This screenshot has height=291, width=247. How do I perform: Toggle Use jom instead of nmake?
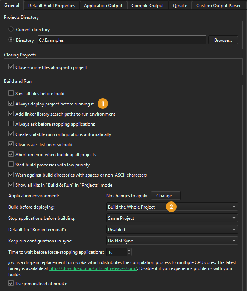click(11, 283)
